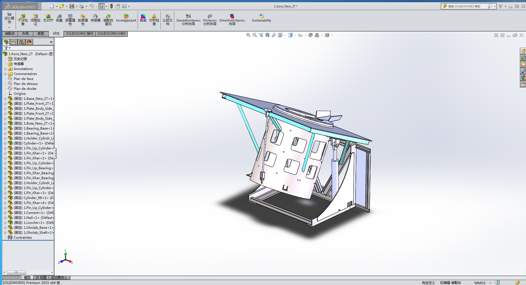The width and height of the screenshot is (526, 285).
Task: Click the Zoom to Fit view icon
Action: click(248, 35)
